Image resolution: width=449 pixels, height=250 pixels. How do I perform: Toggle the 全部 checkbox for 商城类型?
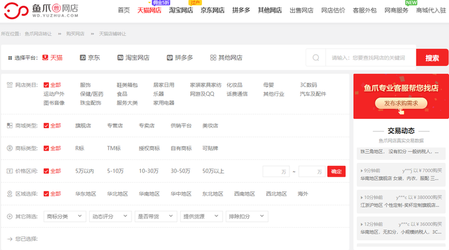pos(46,126)
